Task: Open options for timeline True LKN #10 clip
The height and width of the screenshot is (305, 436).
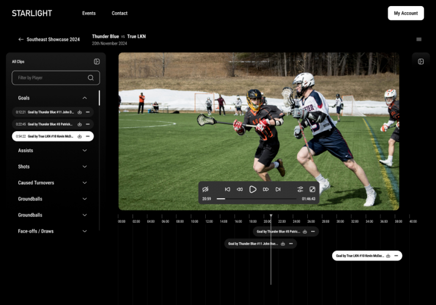Action: pos(396,256)
